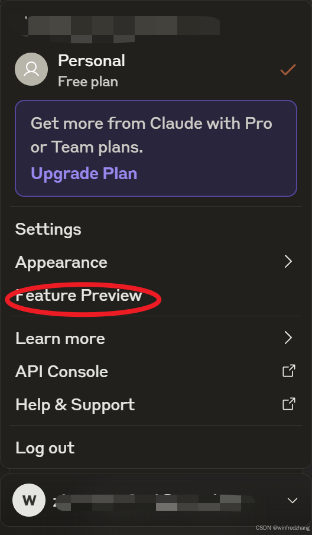
Task: Expand the Learn more submenu arrow
Action: coord(288,338)
